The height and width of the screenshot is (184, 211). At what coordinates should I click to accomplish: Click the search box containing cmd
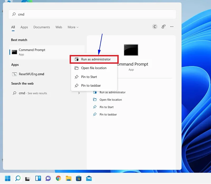[92, 14]
